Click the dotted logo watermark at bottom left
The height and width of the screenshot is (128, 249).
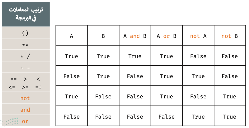9,122
